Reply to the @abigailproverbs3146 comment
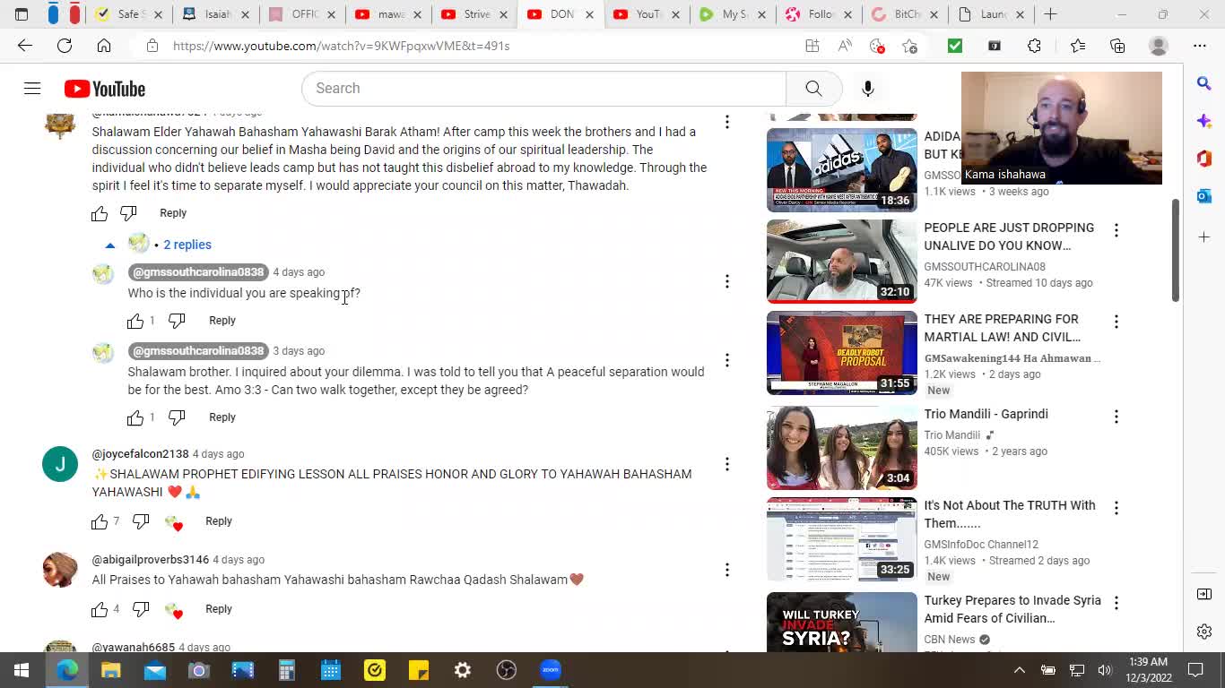This screenshot has width=1225, height=688. pyautogui.click(x=219, y=609)
